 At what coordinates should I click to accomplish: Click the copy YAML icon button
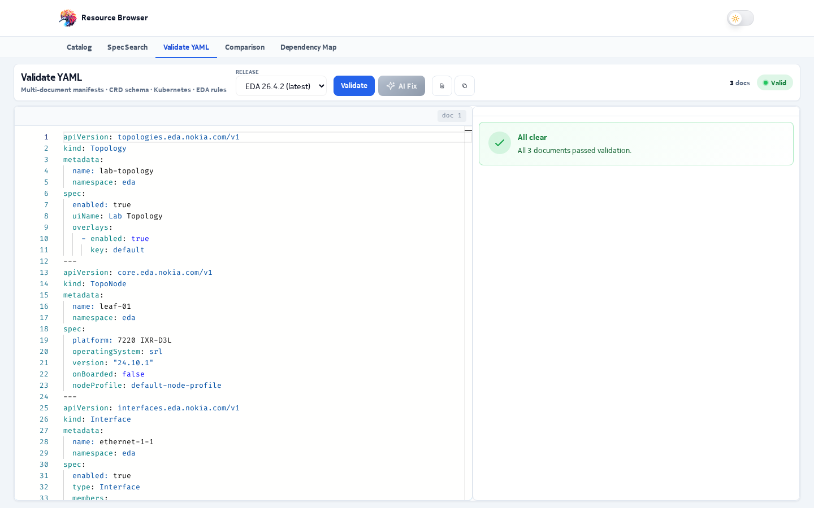coord(465,86)
